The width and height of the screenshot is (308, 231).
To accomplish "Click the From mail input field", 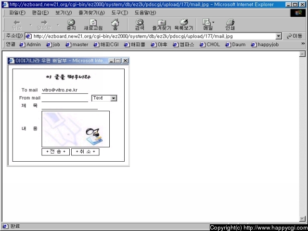I will [x=64, y=98].
